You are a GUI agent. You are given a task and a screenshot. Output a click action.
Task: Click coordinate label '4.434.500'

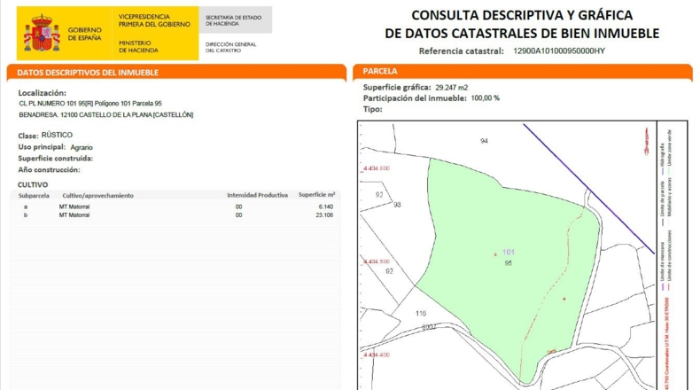[377, 261]
